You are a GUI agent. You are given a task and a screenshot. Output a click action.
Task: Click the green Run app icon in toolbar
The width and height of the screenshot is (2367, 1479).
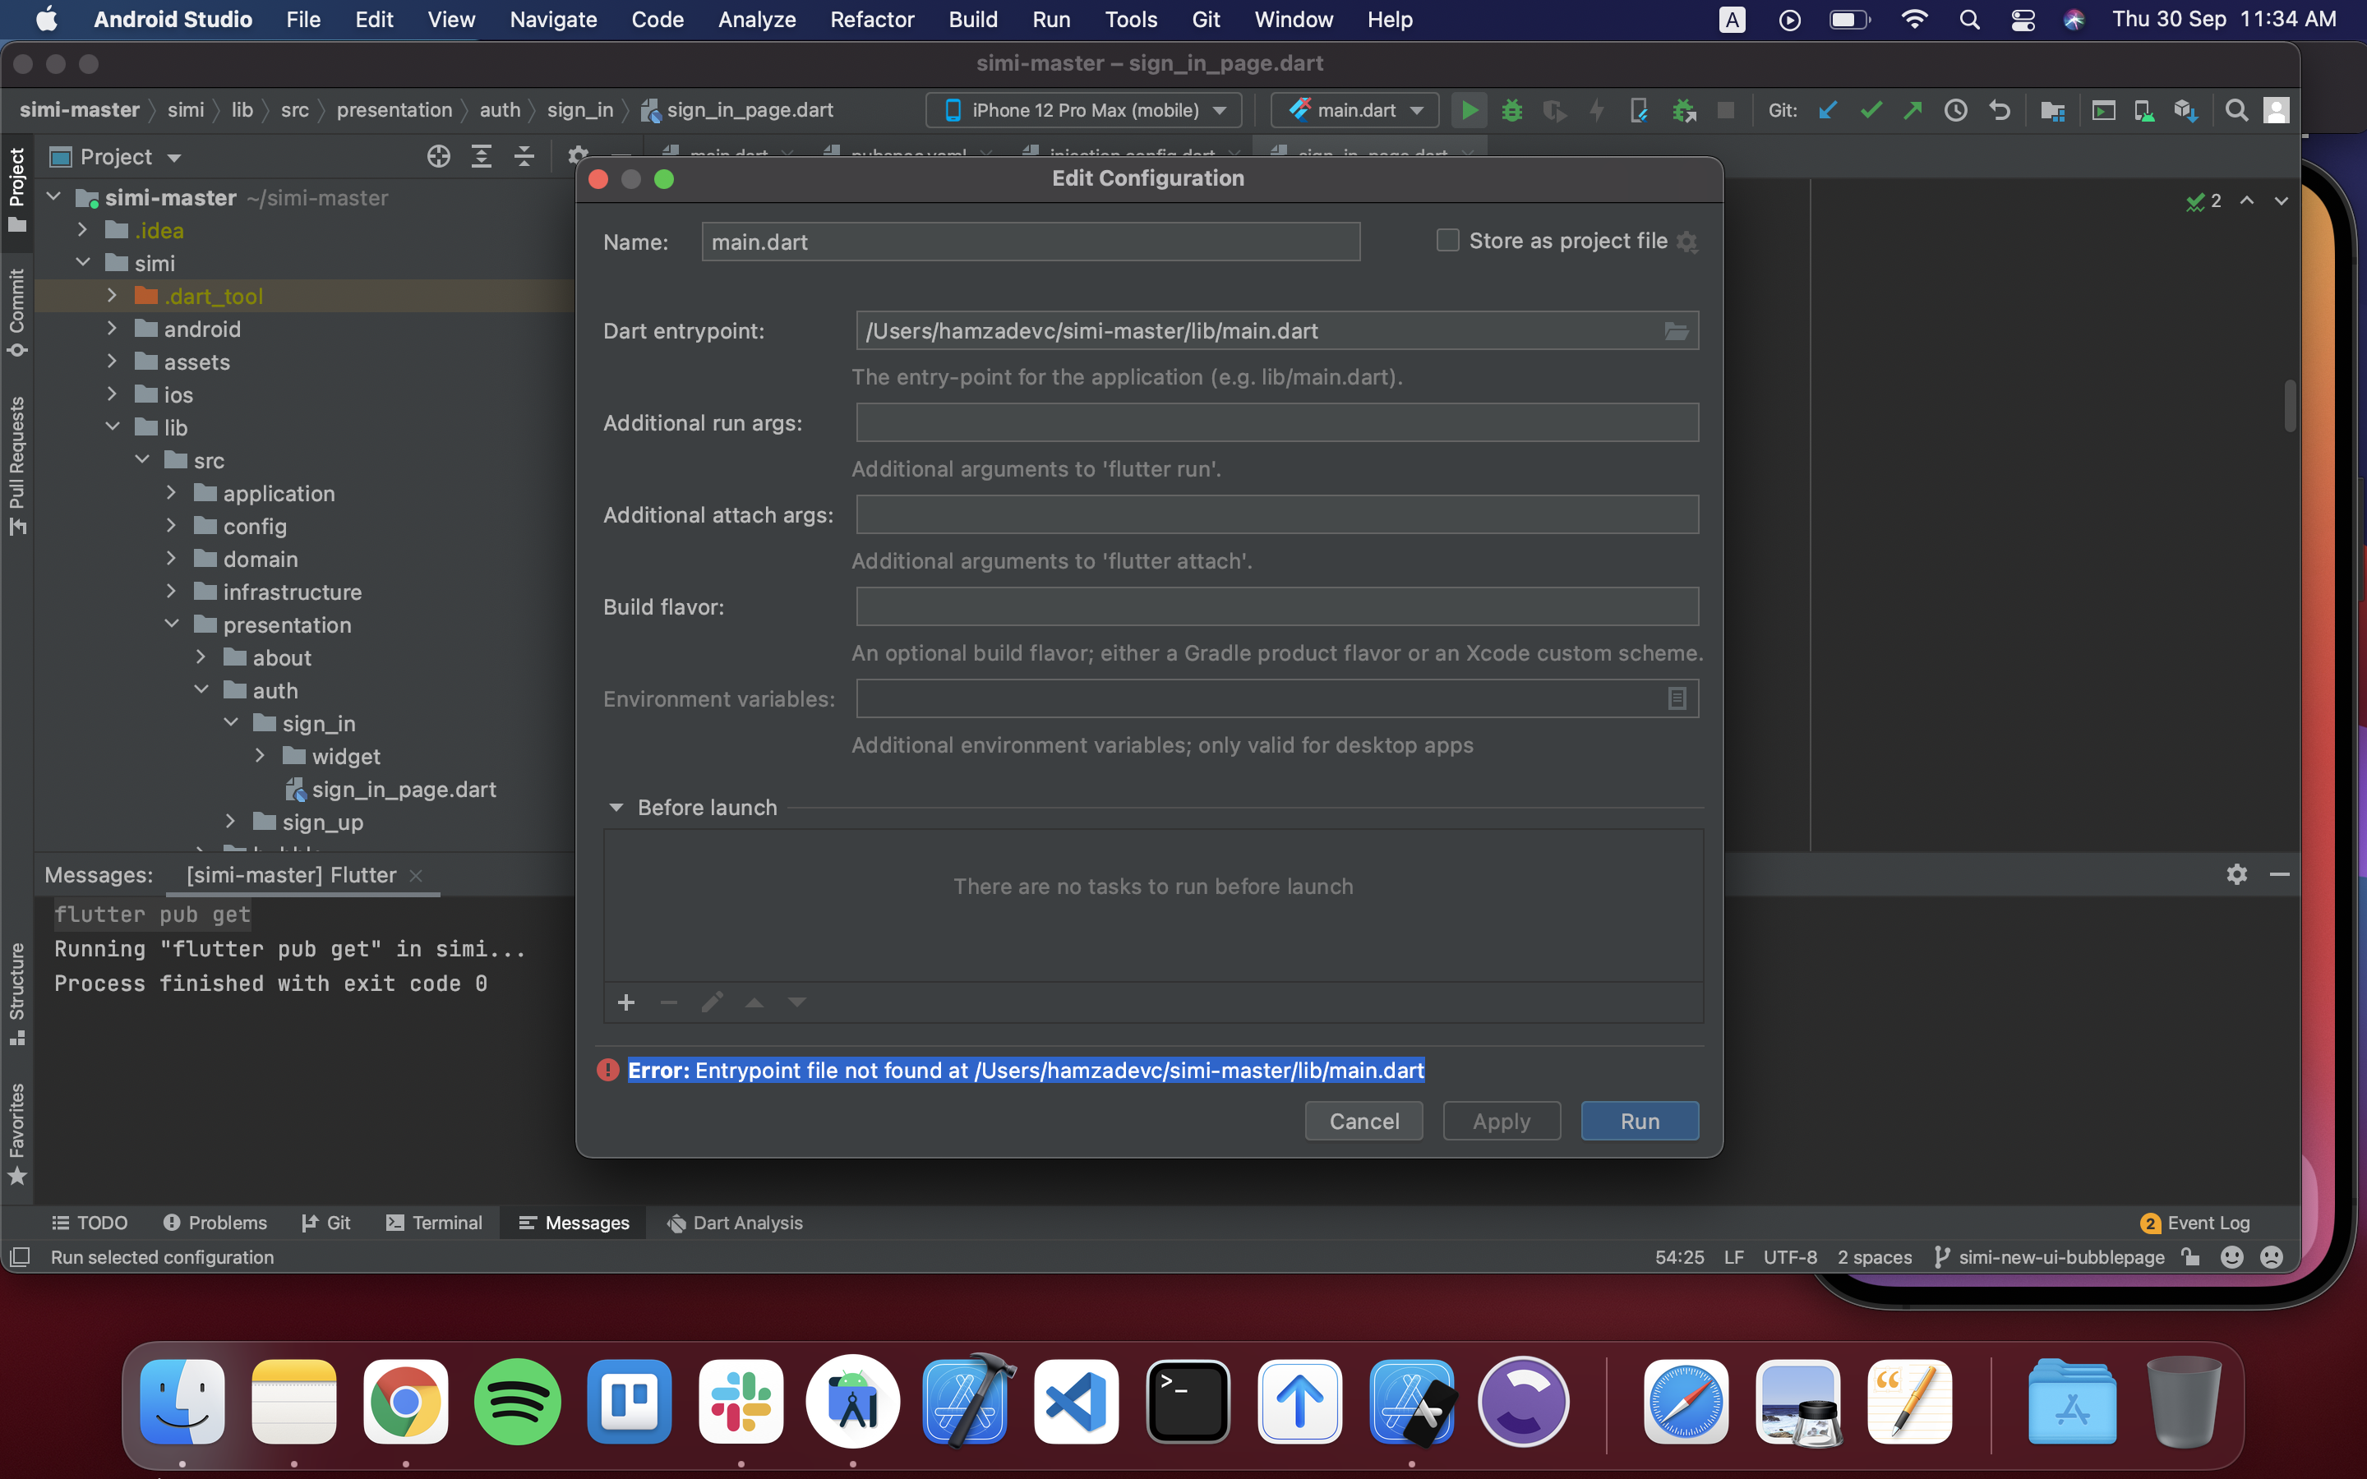click(x=1470, y=111)
